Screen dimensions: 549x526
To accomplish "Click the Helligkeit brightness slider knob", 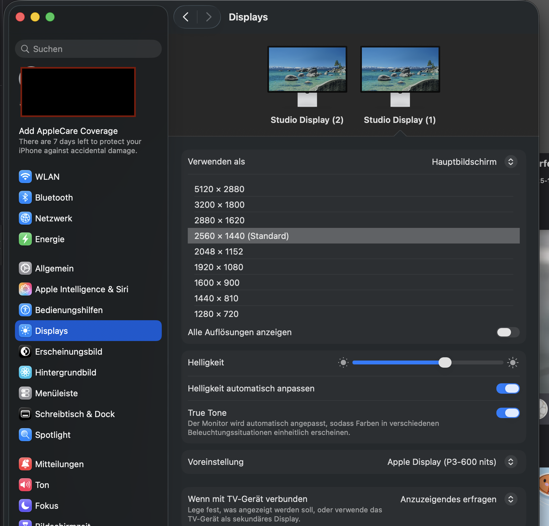I will 445,362.
